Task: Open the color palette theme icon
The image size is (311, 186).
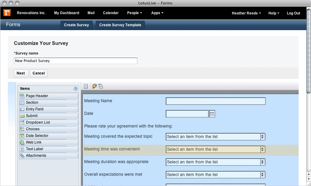Action: (94, 86)
